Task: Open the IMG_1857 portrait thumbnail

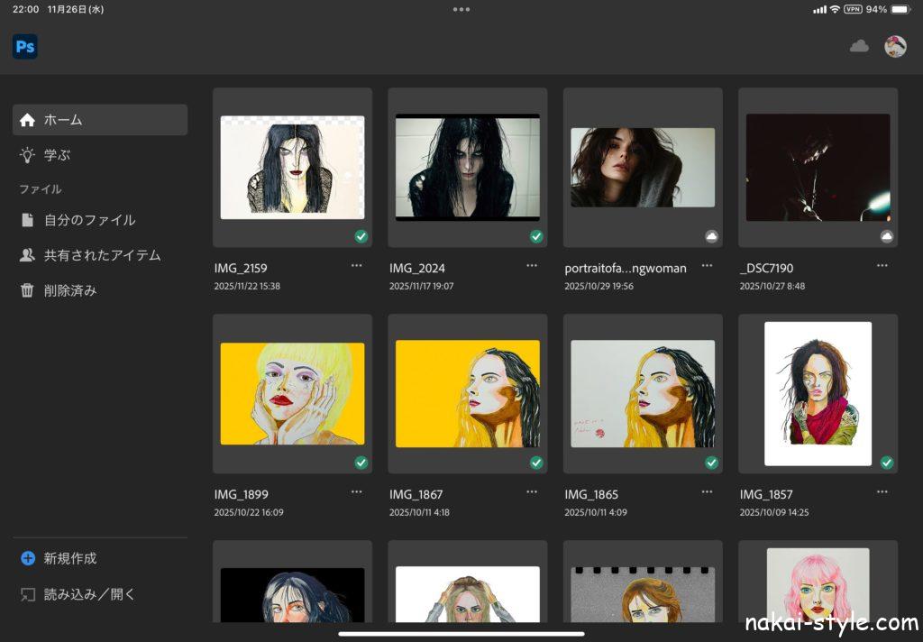Action: coord(818,393)
